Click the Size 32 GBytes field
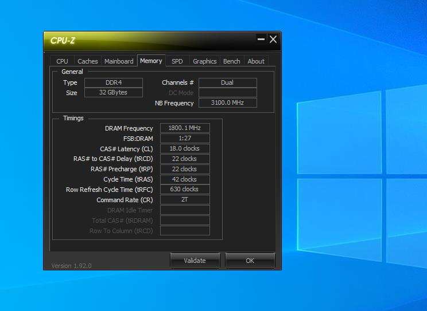Image resolution: width=427 pixels, height=311 pixels. 114,92
